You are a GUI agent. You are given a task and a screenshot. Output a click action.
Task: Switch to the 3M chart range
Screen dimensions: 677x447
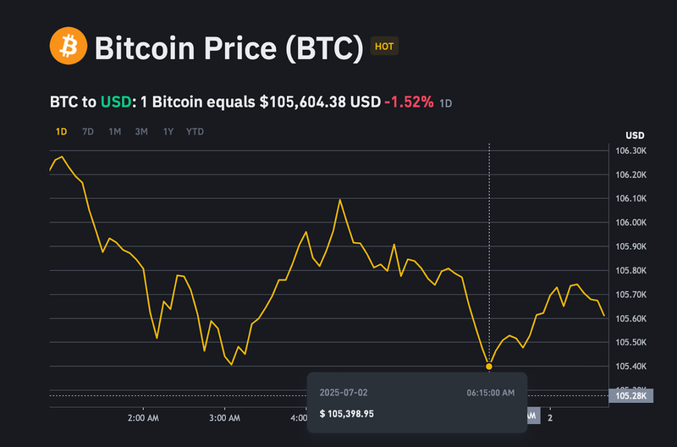pyautogui.click(x=141, y=131)
